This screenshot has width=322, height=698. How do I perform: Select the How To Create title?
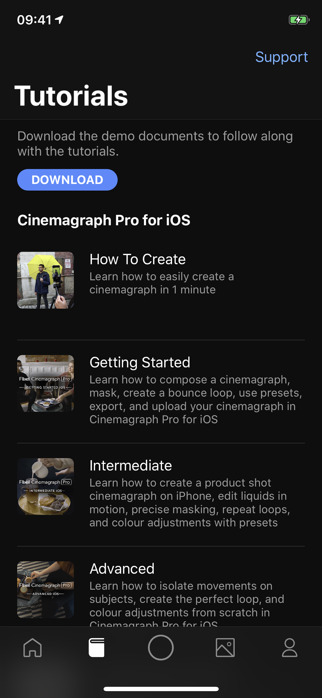click(137, 259)
